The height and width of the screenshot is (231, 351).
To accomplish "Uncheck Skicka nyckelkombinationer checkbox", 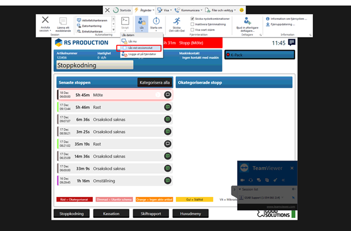I will [193, 19].
